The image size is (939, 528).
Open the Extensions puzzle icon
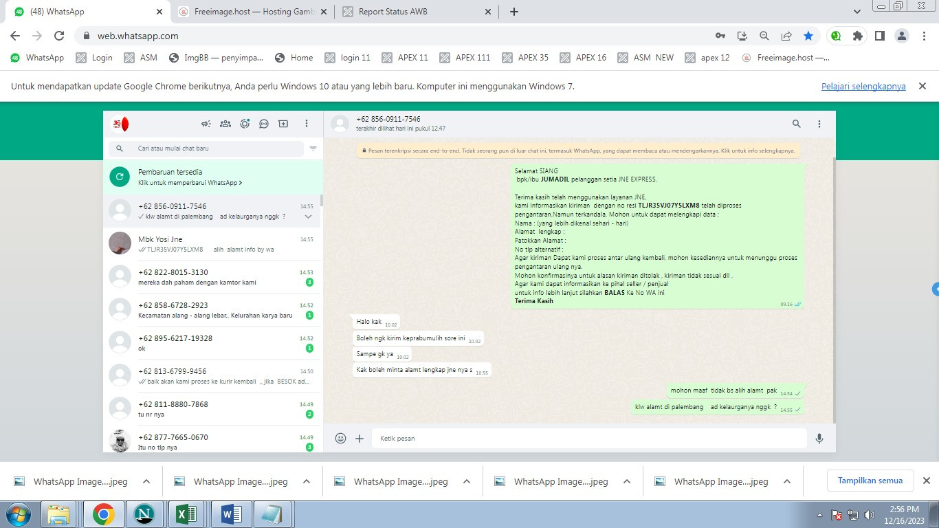coord(857,36)
